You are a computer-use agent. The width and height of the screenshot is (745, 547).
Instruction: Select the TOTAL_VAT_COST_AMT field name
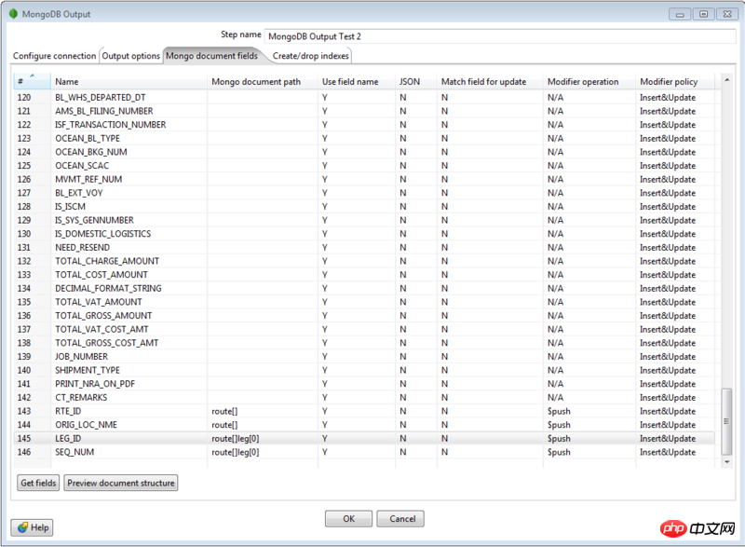click(102, 329)
